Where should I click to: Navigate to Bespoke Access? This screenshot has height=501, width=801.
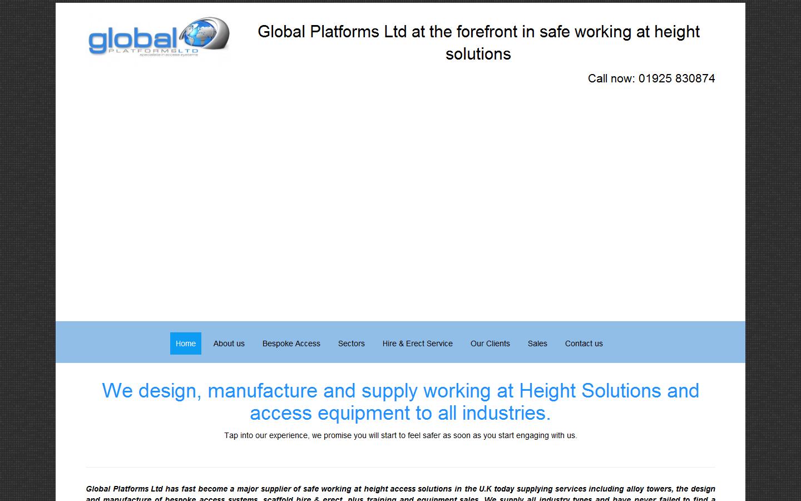(x=291, y=343)
